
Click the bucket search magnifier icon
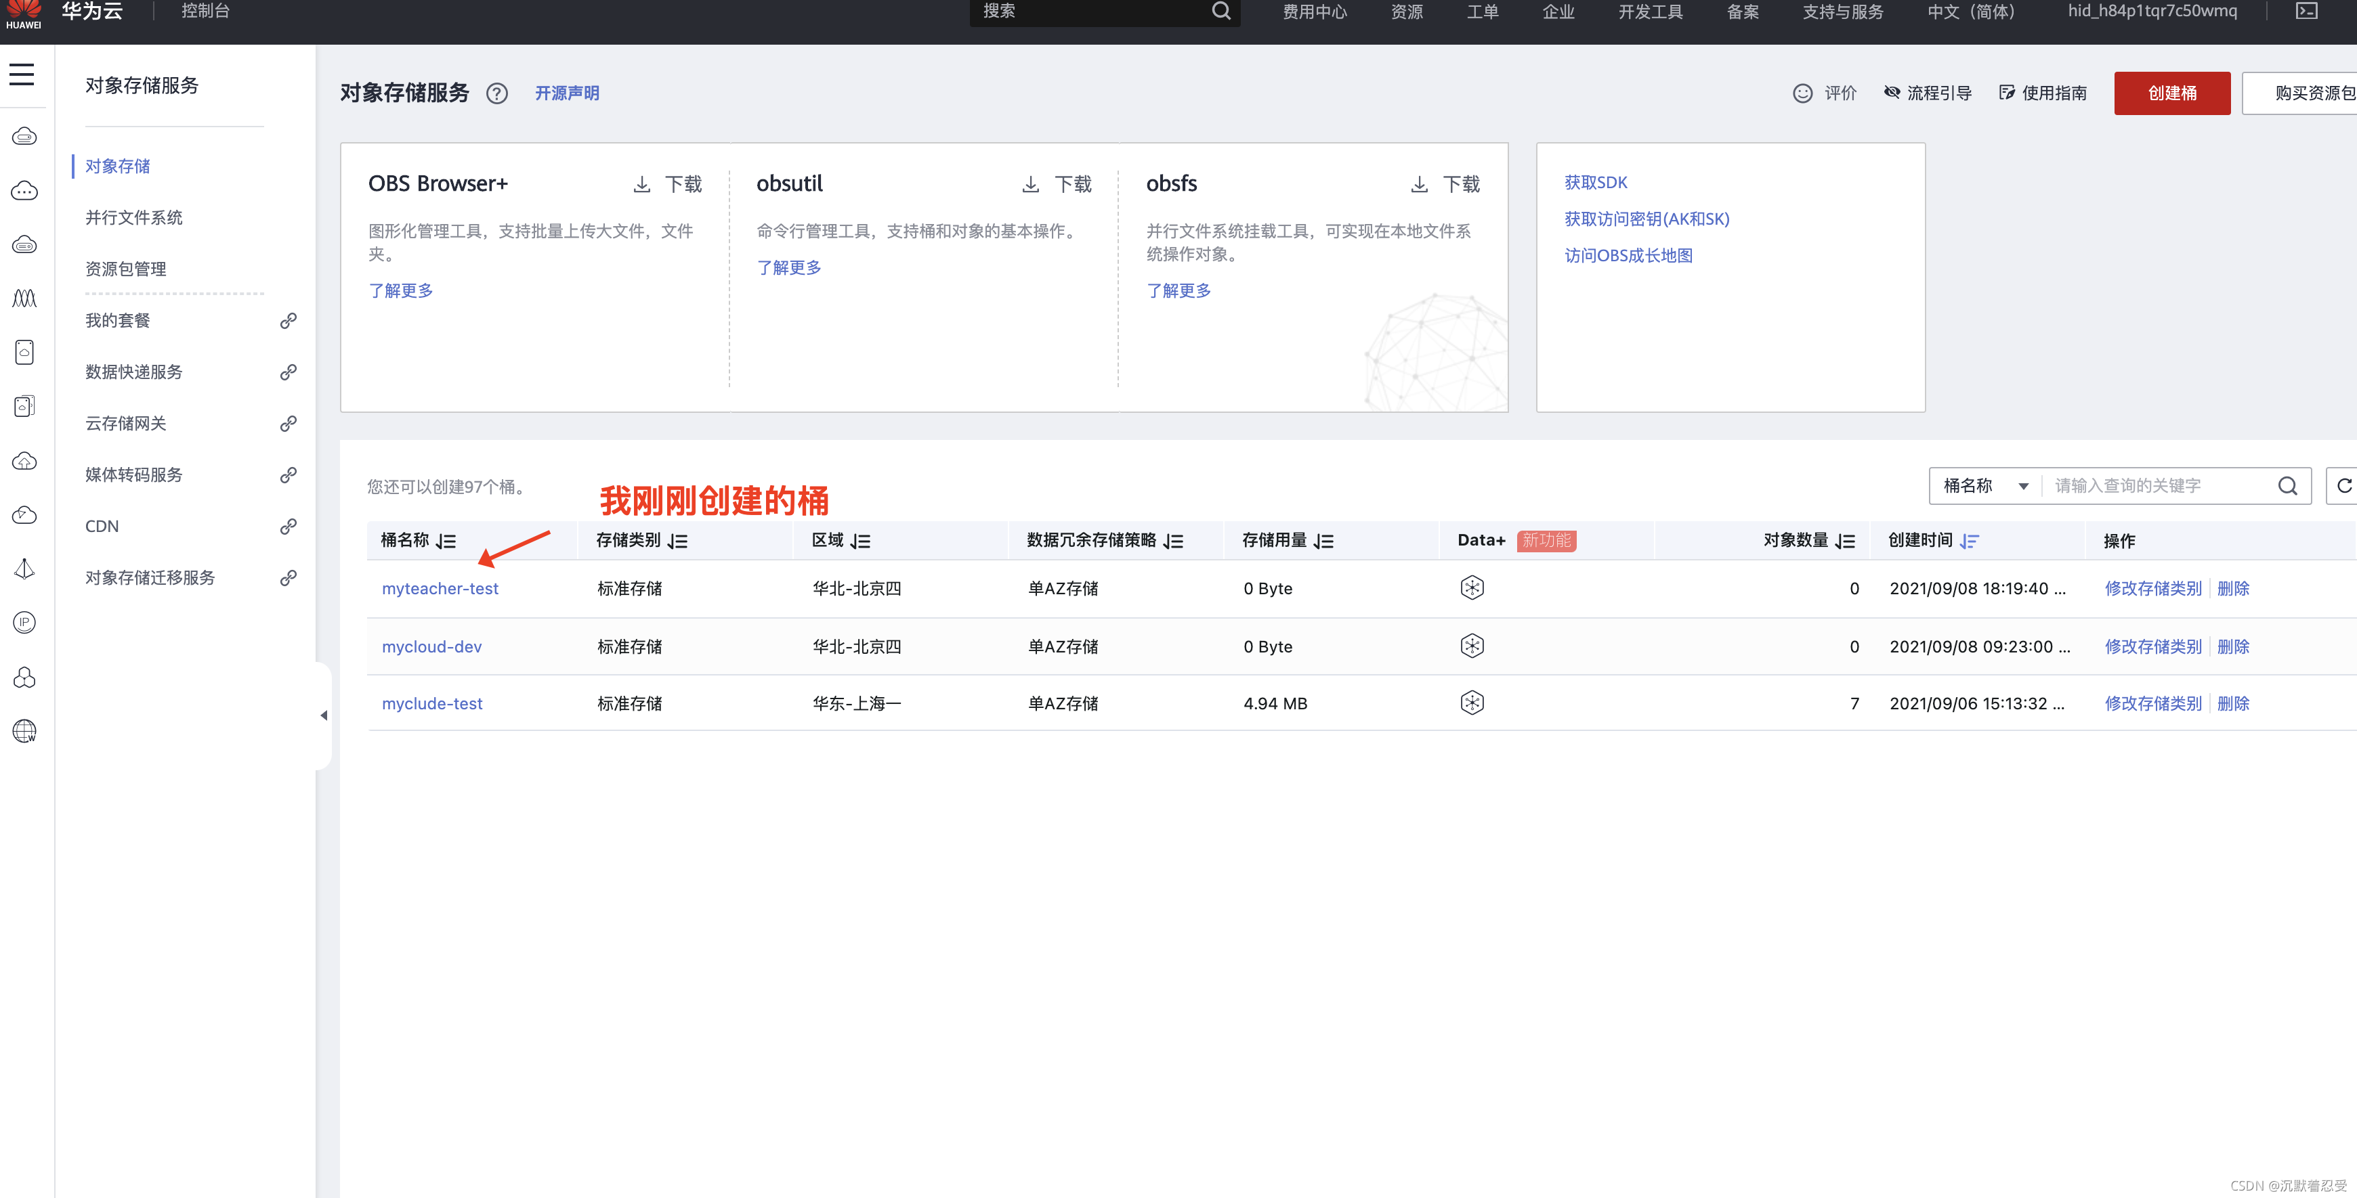pyautogui.click(x=2287, y=485)
